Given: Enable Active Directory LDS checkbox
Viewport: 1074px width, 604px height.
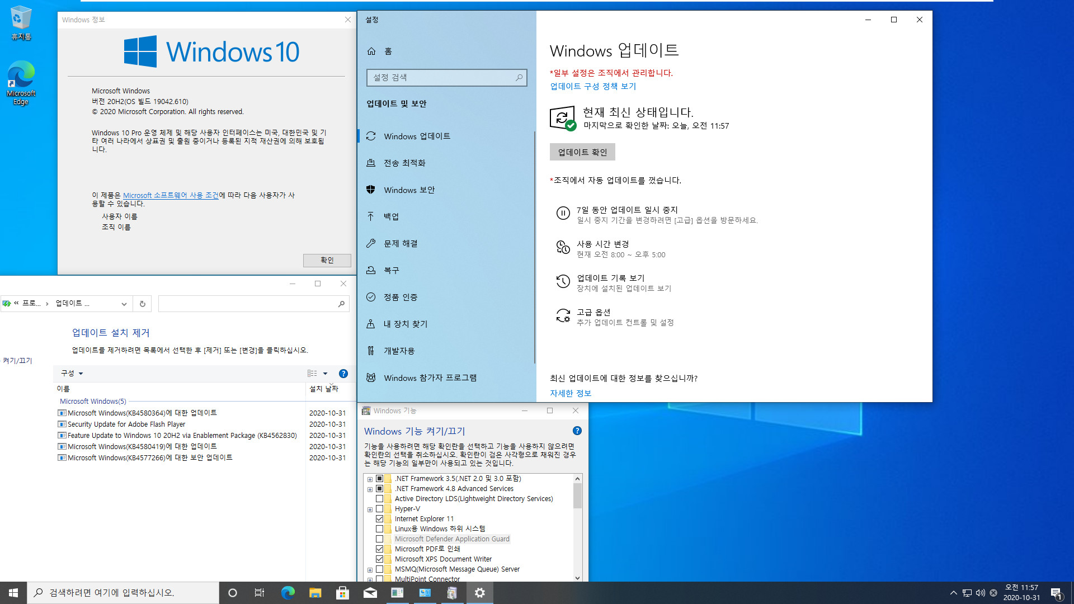Looking at the screenshot, I should point(379,499).
